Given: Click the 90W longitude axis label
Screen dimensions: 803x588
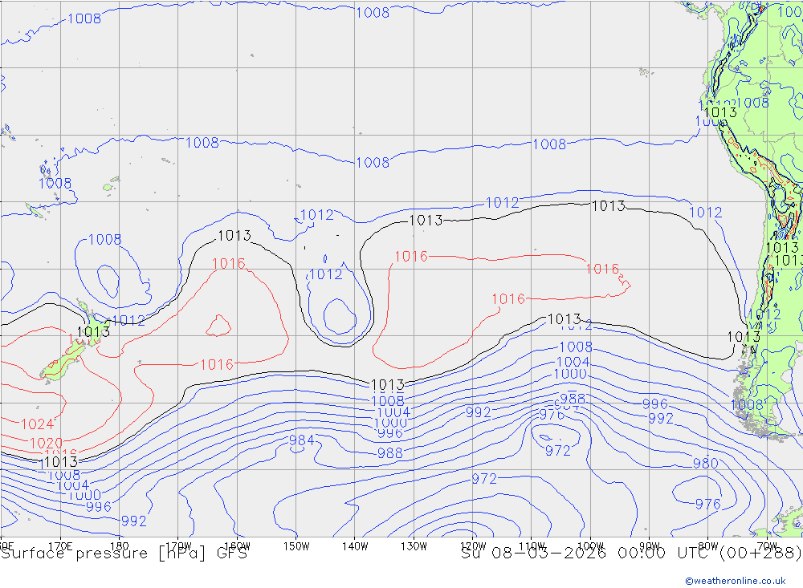Looking at the screenshot, I should pyautogui.click(x=650, y=546).
